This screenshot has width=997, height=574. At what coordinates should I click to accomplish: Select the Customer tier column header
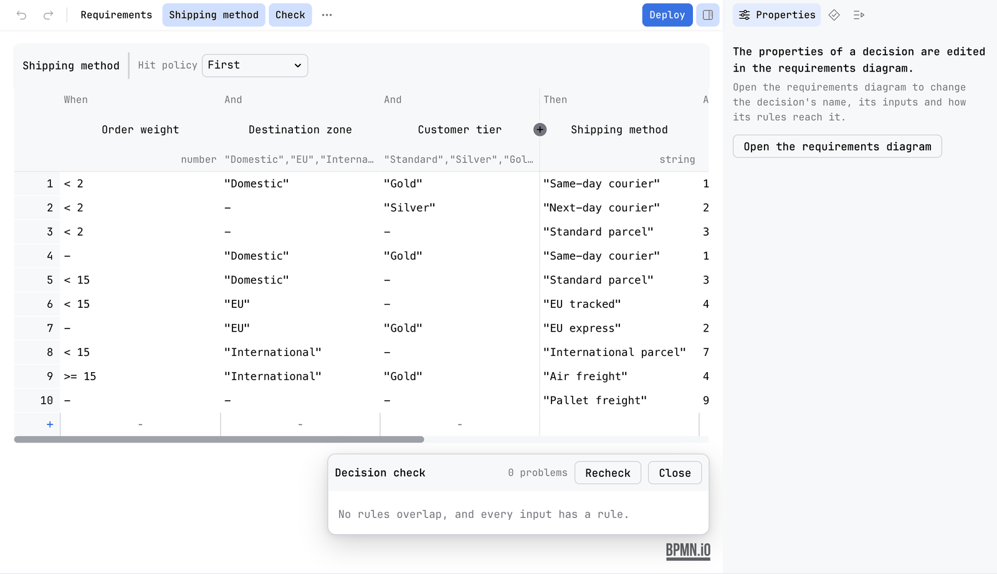tap(460, 130)
